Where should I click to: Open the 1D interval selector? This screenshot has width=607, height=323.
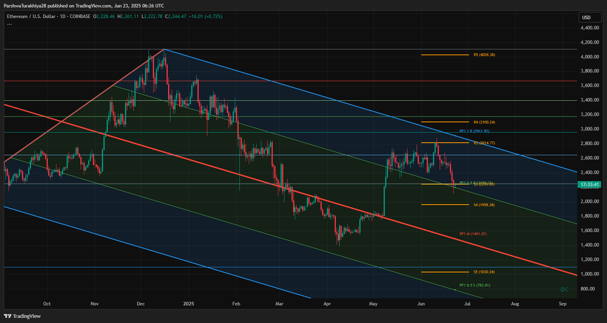pos(63,16)
